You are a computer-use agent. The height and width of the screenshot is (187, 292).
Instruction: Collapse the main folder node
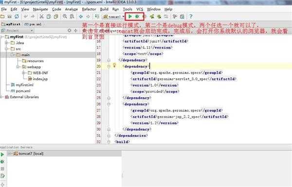[13, 55]
